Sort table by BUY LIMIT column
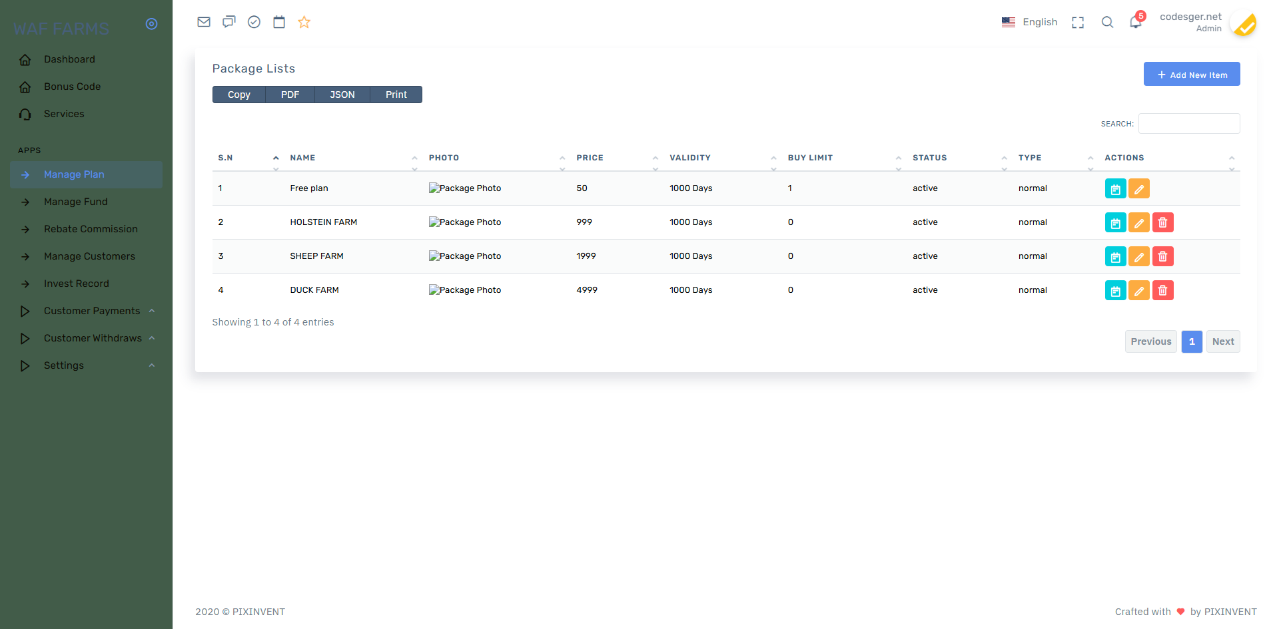This screenshot has width=1279, height=629. point(845,158)
